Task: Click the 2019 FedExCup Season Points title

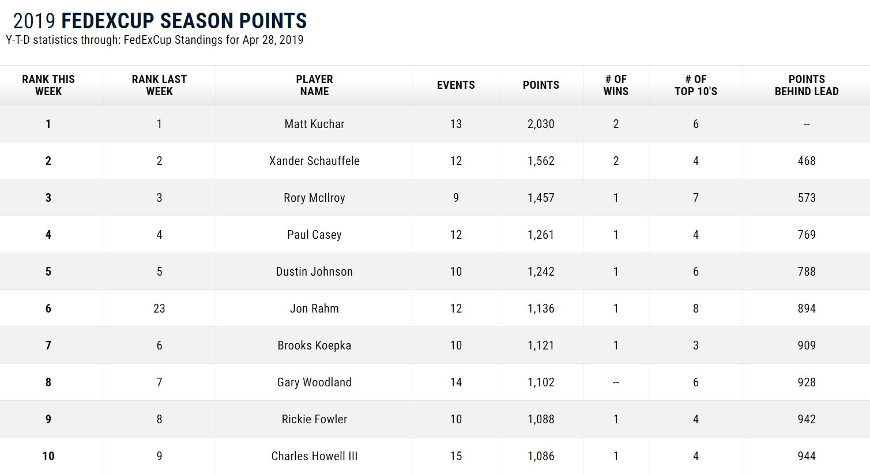Action: point(160,21)
